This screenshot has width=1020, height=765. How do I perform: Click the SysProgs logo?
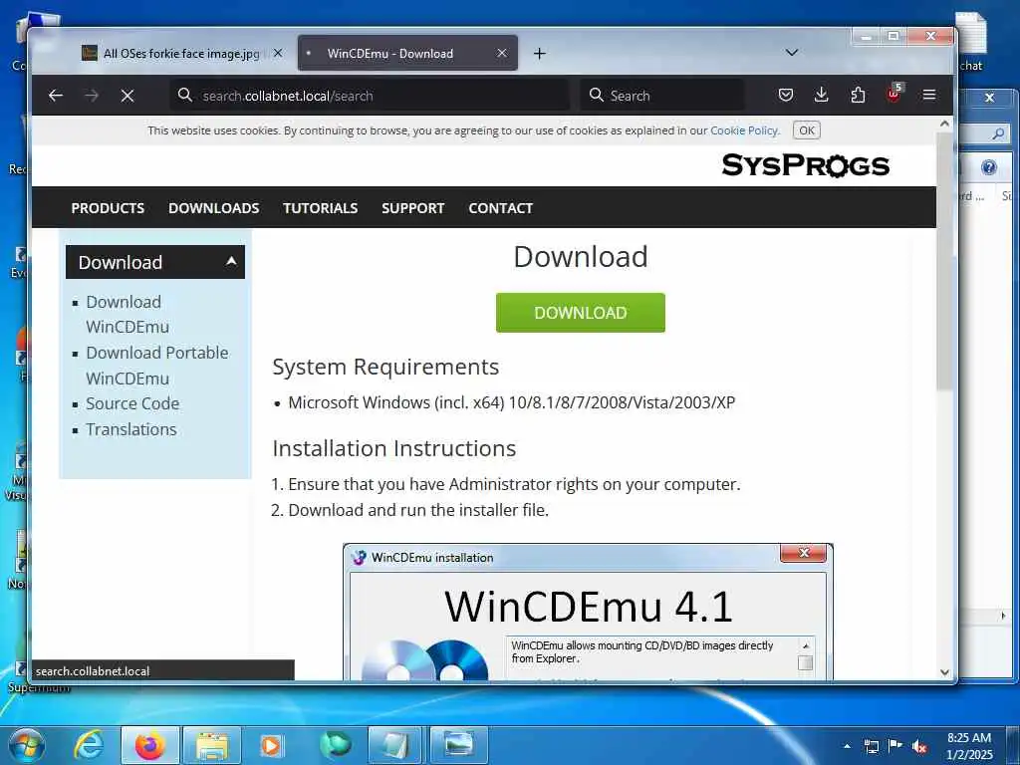tap(805, 165)
